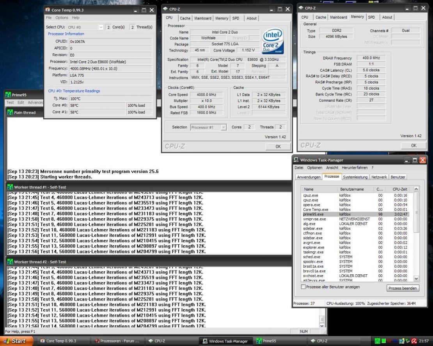Click OK in the CPU-Z processor window

pos(278,146)
